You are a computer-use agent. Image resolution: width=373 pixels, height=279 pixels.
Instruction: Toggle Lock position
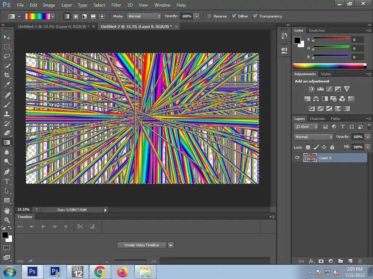click(x=324, y=147)
